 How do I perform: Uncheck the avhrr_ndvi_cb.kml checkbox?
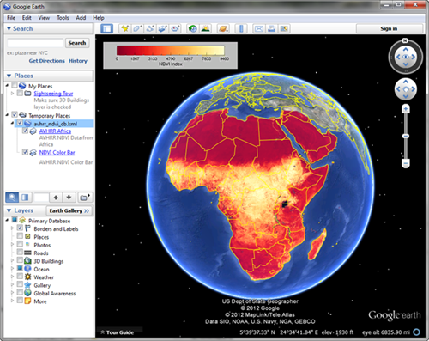pyautogui.click(x=20, y=123)
